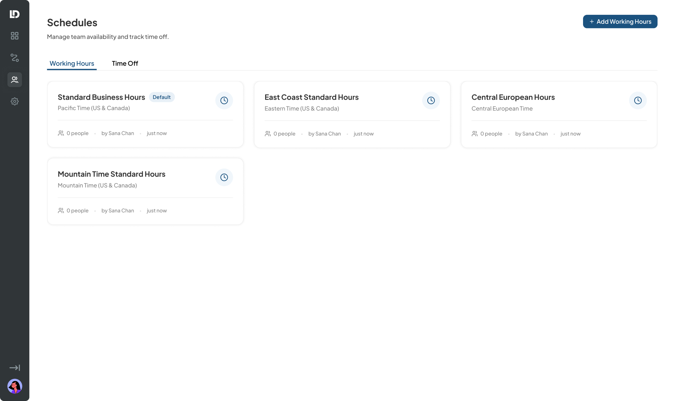Click people icon in Central European card
The width and height of the screenshot is (675, 401).
tap(475, 134)
